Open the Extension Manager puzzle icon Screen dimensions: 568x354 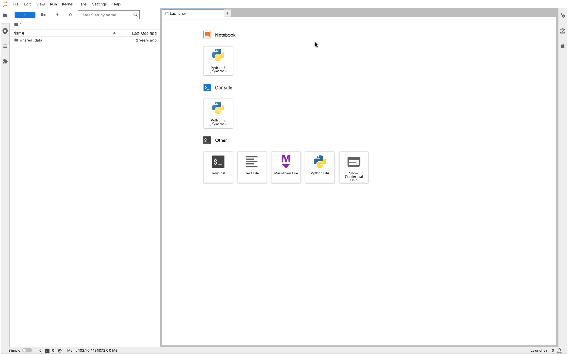(5, 61)
